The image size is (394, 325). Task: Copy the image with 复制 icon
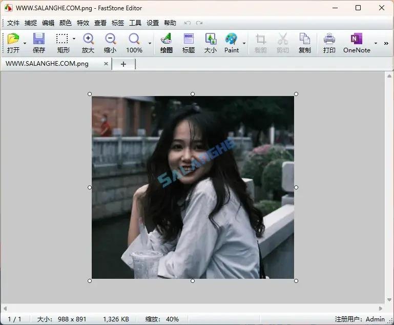point(305,43)
